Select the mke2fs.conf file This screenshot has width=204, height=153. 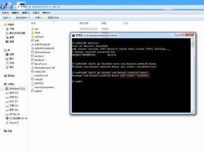coord(40,75)
